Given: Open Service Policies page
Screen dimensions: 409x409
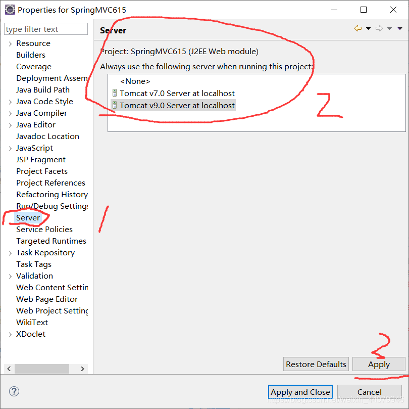Looking at the screenshot, I should pos(44,230).
